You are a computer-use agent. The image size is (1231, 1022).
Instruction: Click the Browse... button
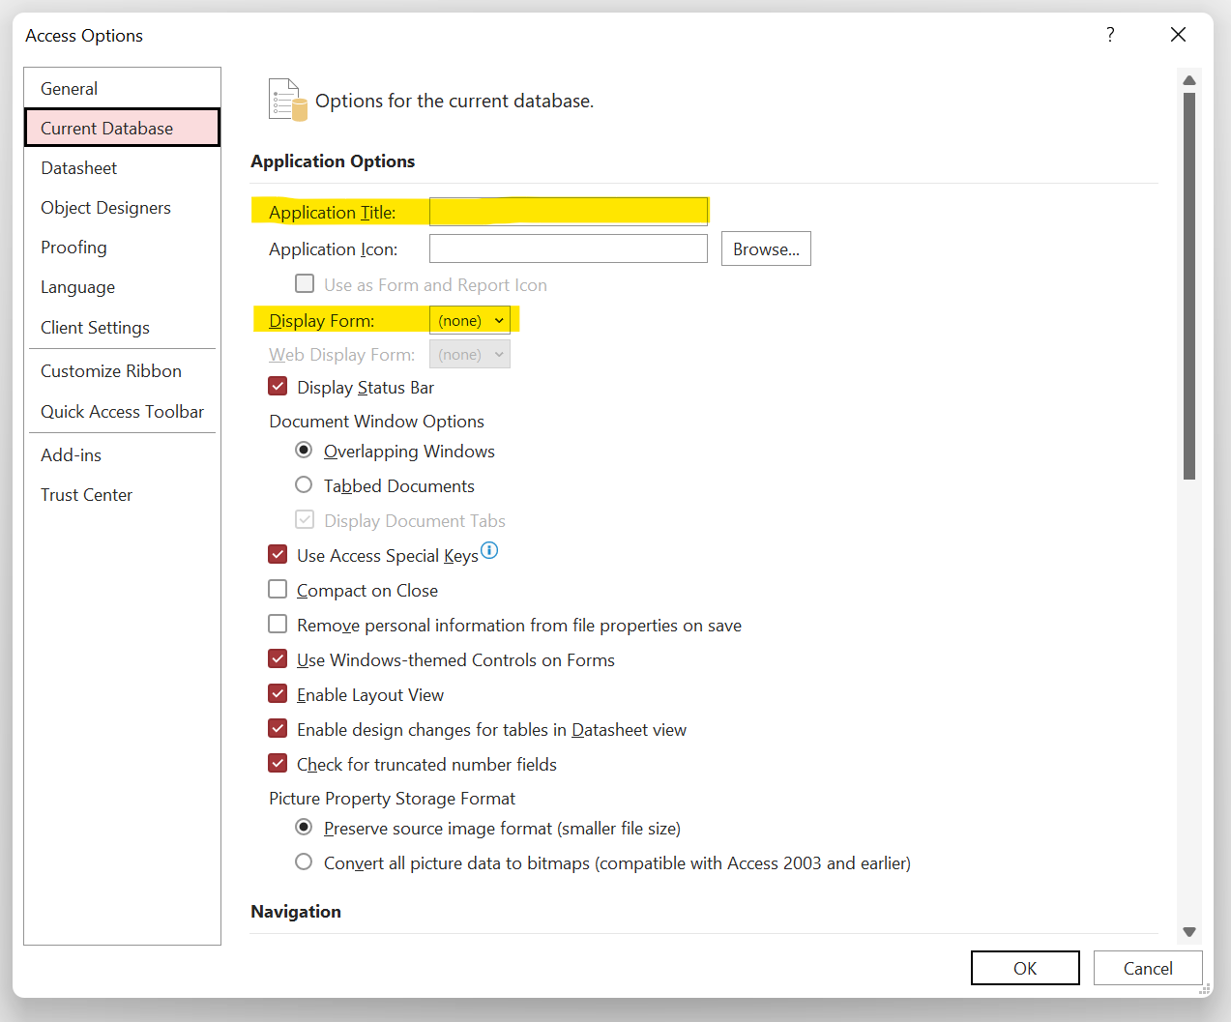click(766, 248)
